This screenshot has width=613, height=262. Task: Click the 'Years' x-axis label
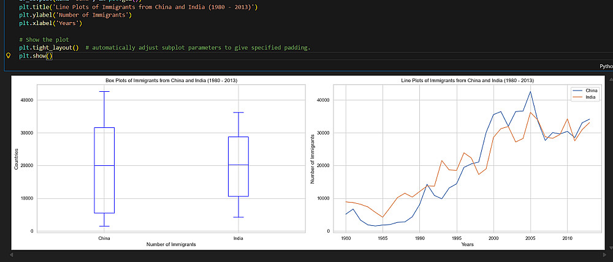[x=468, y=244]
